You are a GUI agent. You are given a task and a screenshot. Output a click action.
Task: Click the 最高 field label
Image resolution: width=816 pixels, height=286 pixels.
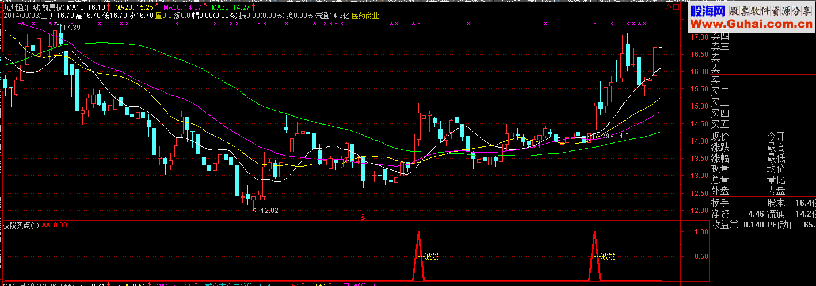pyautogui.click(x=776, y=148)
